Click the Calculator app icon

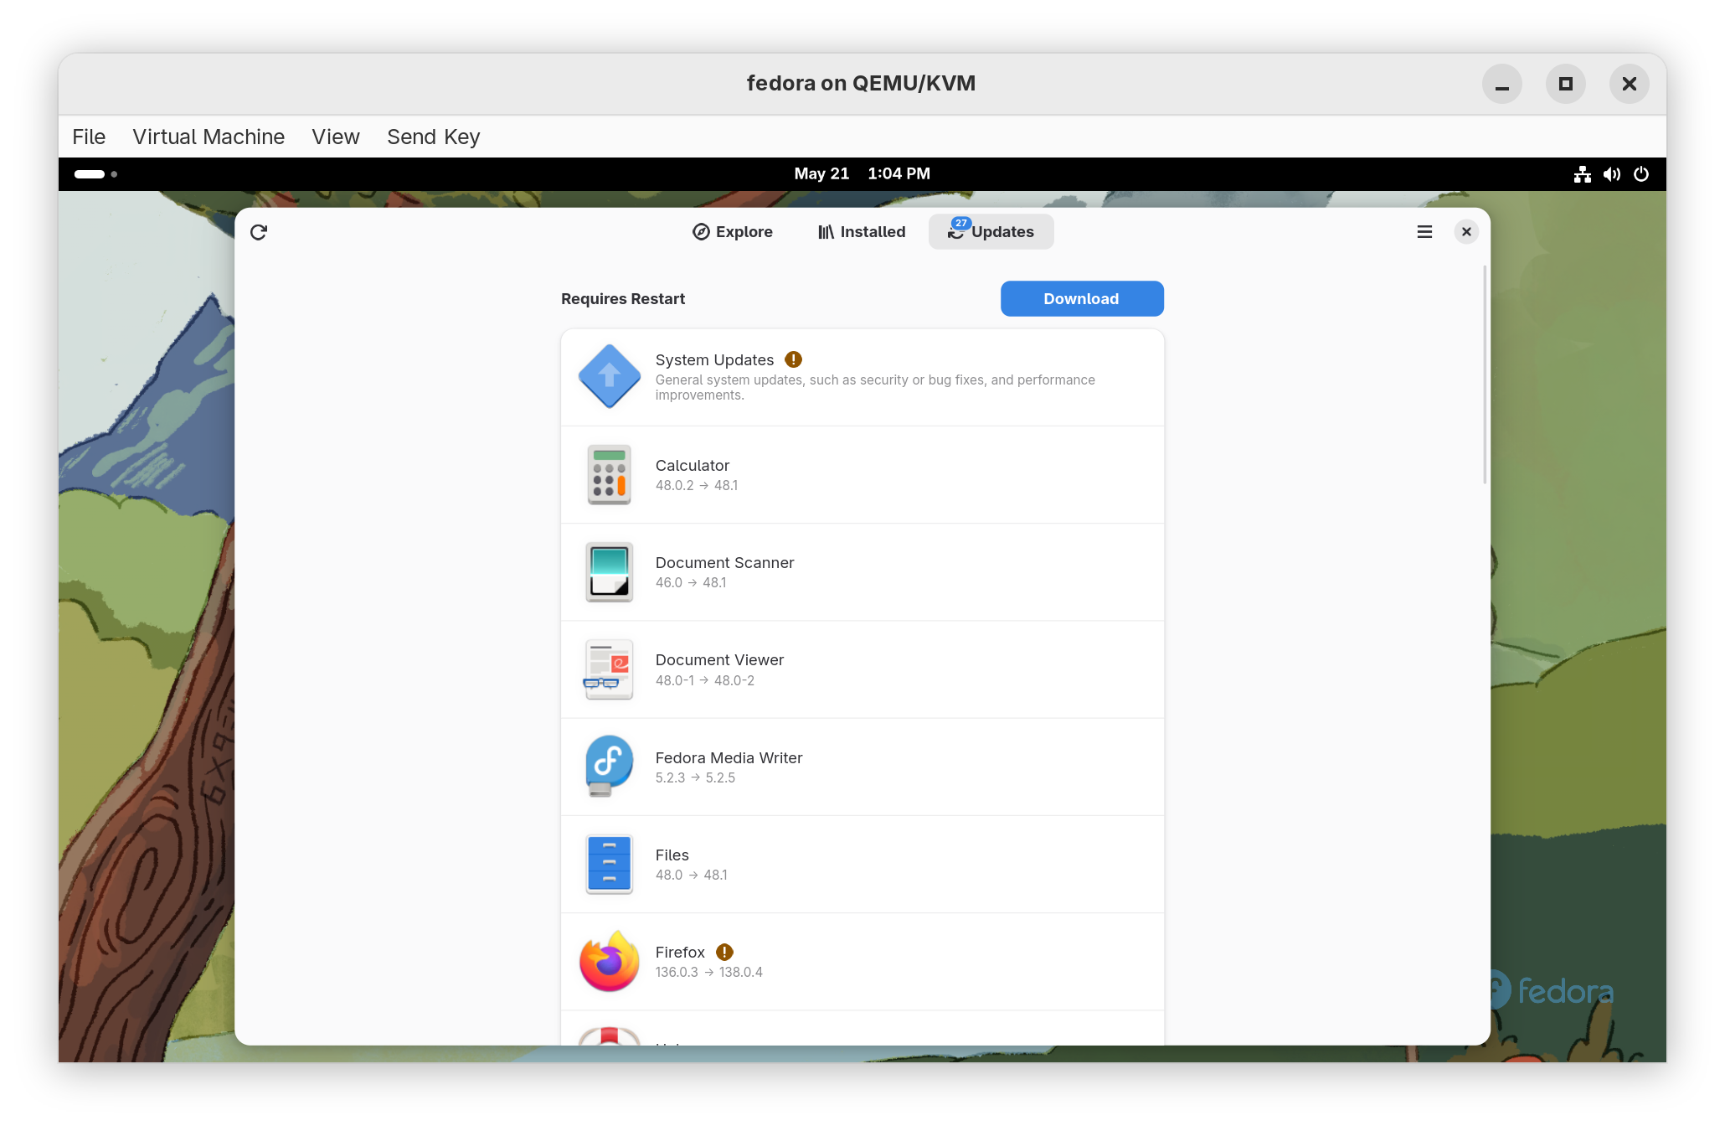point(610,474)
